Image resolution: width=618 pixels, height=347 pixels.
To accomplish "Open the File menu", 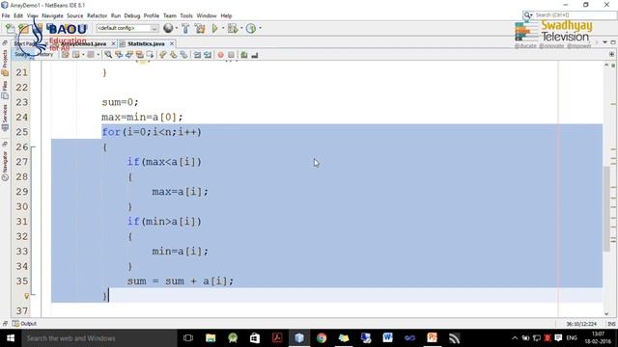I will click(6, 15).
